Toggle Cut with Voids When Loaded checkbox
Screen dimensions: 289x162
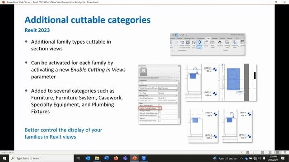click(159, 113)
